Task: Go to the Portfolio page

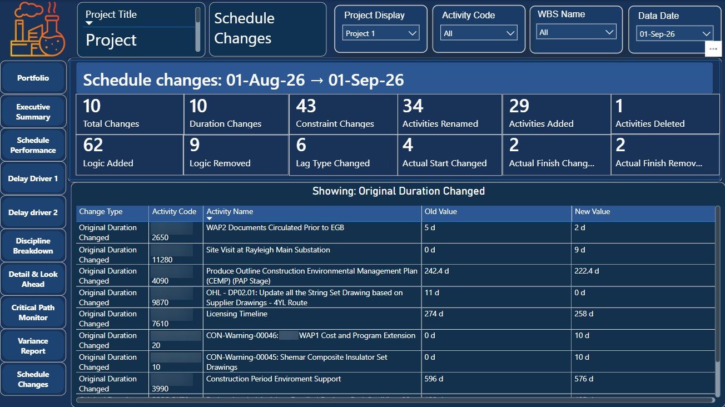Action: (x=33, y=78)
